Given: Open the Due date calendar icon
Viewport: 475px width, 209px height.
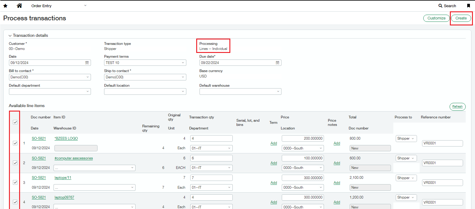Looking at the screenshot, I should [278, 63].
